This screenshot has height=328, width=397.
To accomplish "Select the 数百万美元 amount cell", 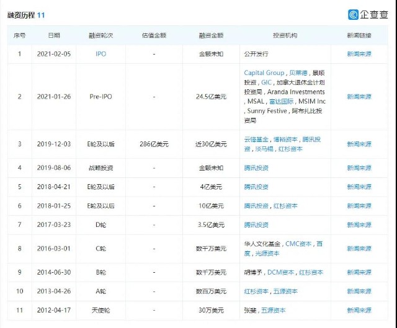I will coord(211,291).
